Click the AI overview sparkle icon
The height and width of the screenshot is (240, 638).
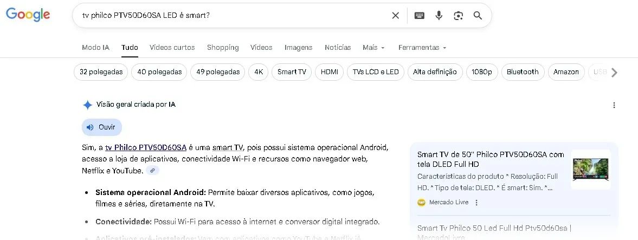point(87,105)
